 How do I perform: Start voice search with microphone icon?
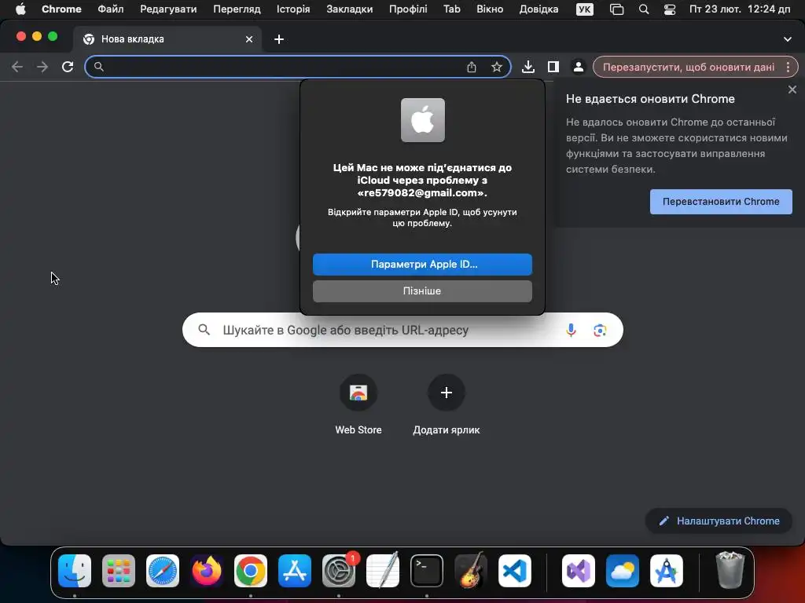coord(571,330)
